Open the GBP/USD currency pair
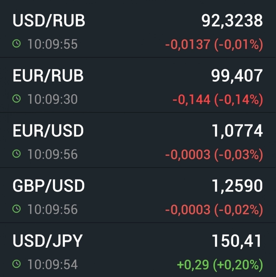Screen dimensions: 276x277 point(48,186)
